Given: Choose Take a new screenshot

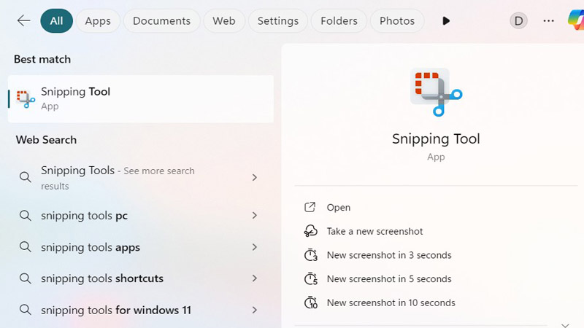Looking at the screenshot, I should (374, 231).
